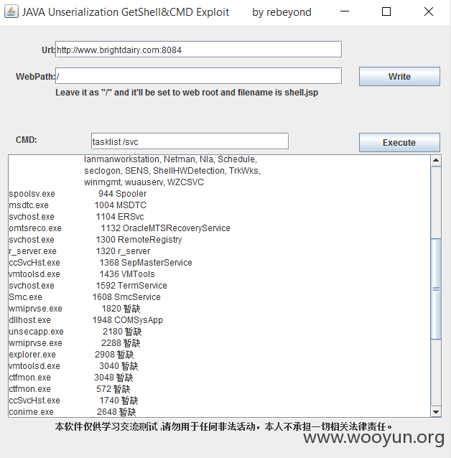The image size is (451, 458).
Task: Click the Execute button
Action: tap(399, 143)
